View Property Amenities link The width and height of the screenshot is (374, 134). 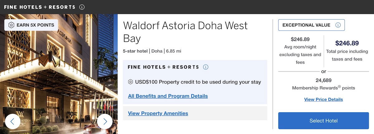coord(158,114)
